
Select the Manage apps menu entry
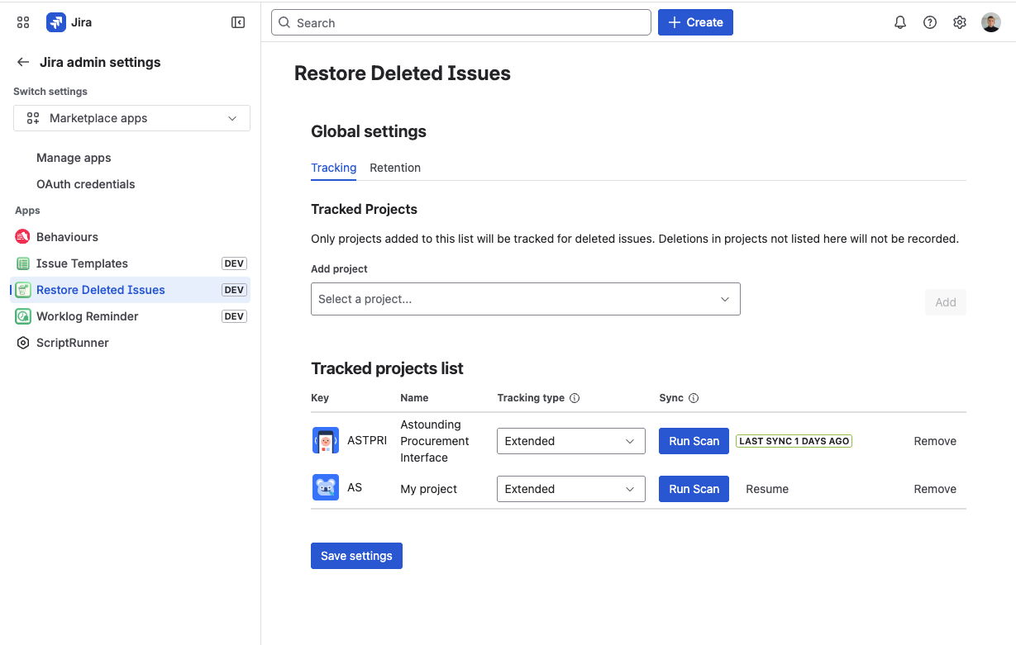coord(74,158)
